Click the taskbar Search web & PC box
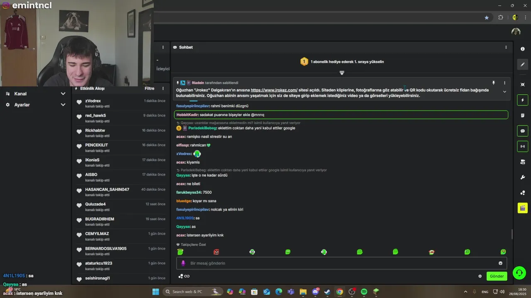This screenshot has width=531, height=298. (193, 292)
